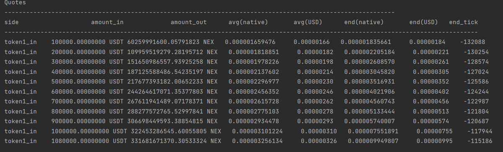The width and height of the screenshot is (503, 152).
Task: Click end USD value 0.00000352
Action: tap(431, 81)
